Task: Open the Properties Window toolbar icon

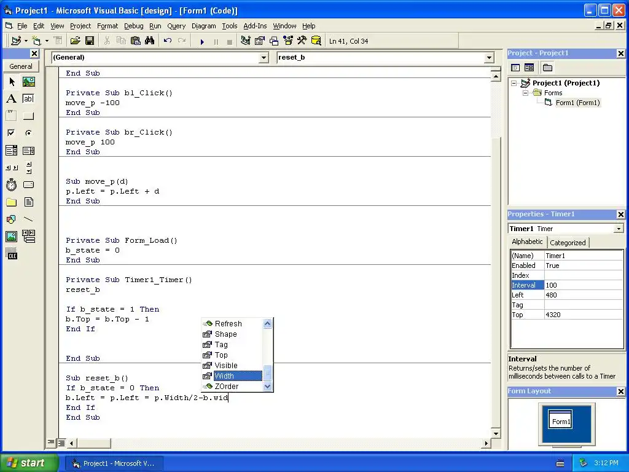Action: click(260, 41)
